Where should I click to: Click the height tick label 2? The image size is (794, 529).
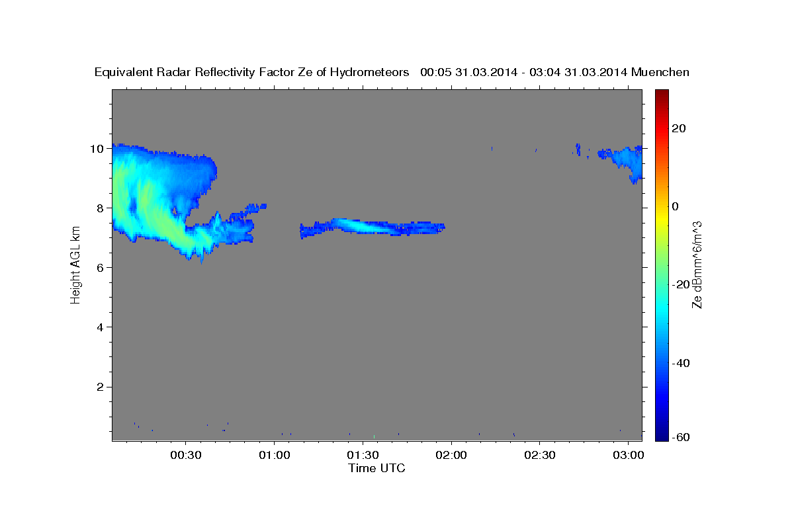101,387
